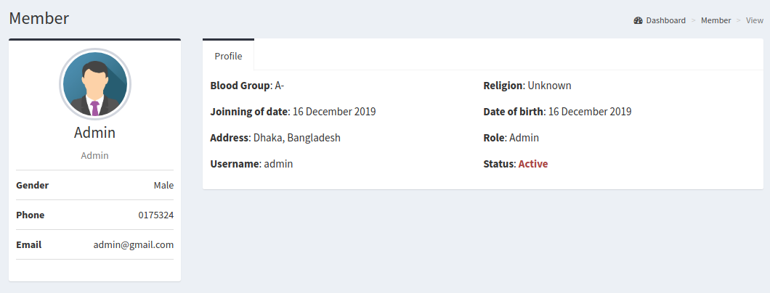Click the Religion Unknown value
The height and width of the screenshot is (293, 770).
[x=549, y=86]
